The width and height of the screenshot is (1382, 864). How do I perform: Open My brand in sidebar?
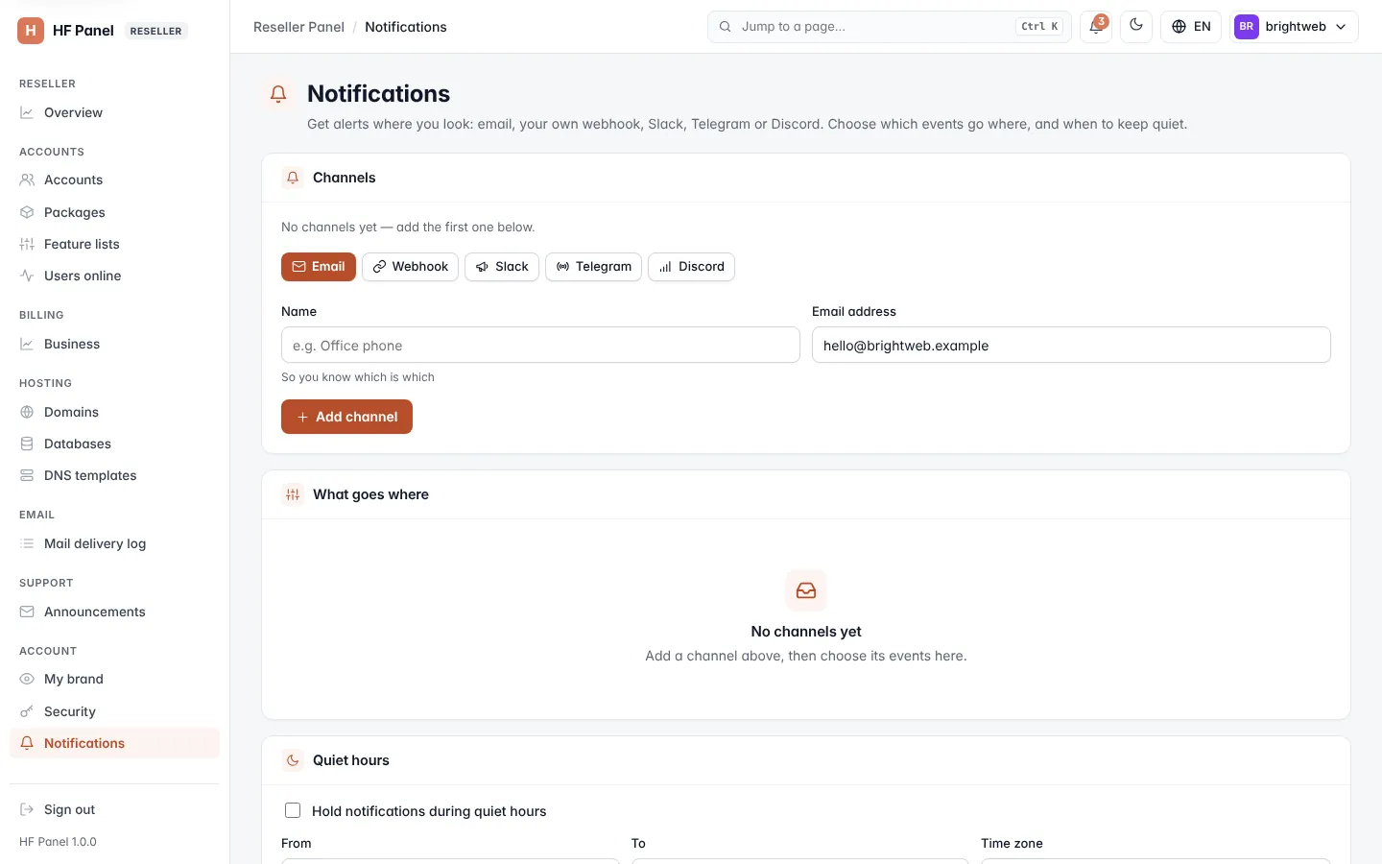114,679
